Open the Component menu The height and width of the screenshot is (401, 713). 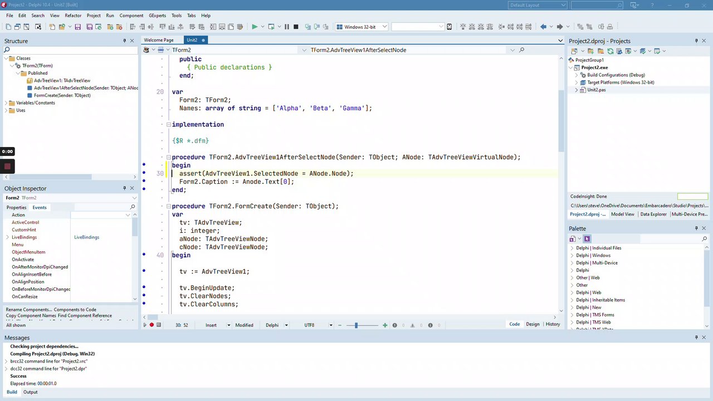point(131,16)
